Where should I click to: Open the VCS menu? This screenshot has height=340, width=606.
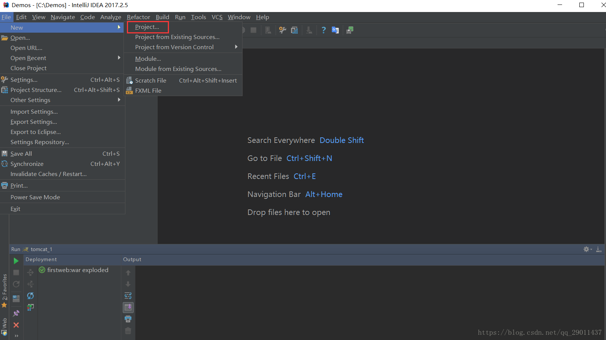[x=217, y=17]
